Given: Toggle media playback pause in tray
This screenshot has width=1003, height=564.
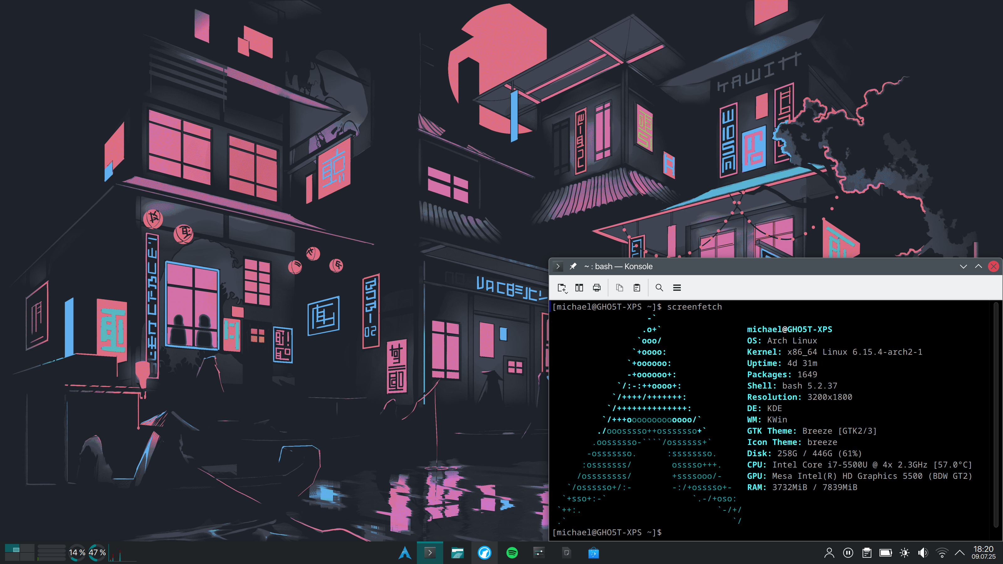Looking at the screenshot, I should pos(848,553).
